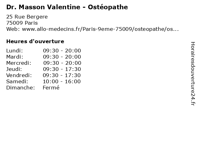Click Mardi's 09:30 - 20:00 hours

(x=62, y=57)
